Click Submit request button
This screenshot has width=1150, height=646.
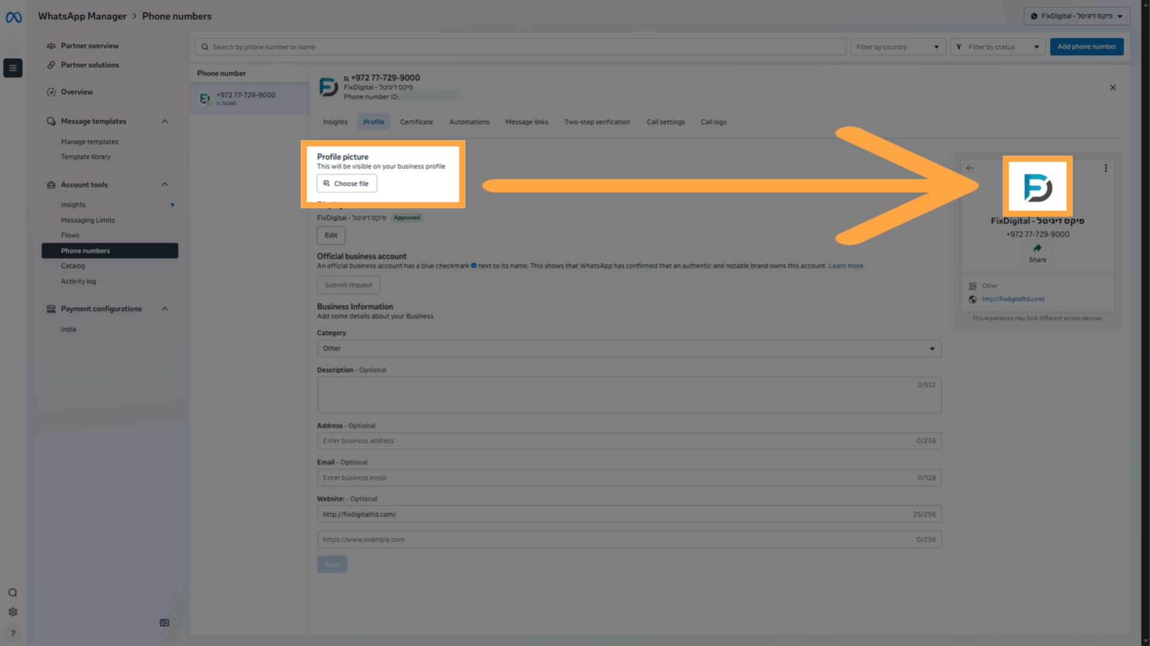[x=349, y=285]
